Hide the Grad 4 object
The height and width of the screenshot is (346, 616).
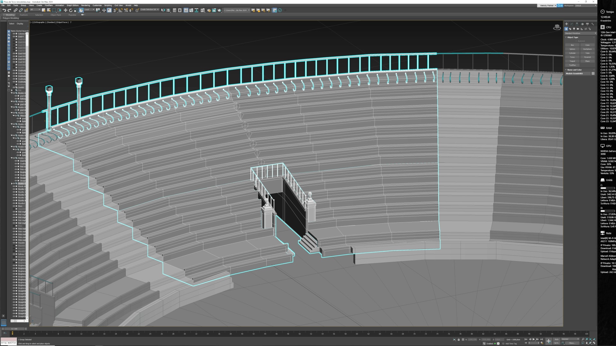pyautogui.click(x=14, y=37)
